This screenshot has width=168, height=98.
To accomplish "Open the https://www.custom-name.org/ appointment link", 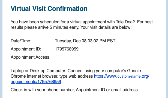I will point(122,76).
